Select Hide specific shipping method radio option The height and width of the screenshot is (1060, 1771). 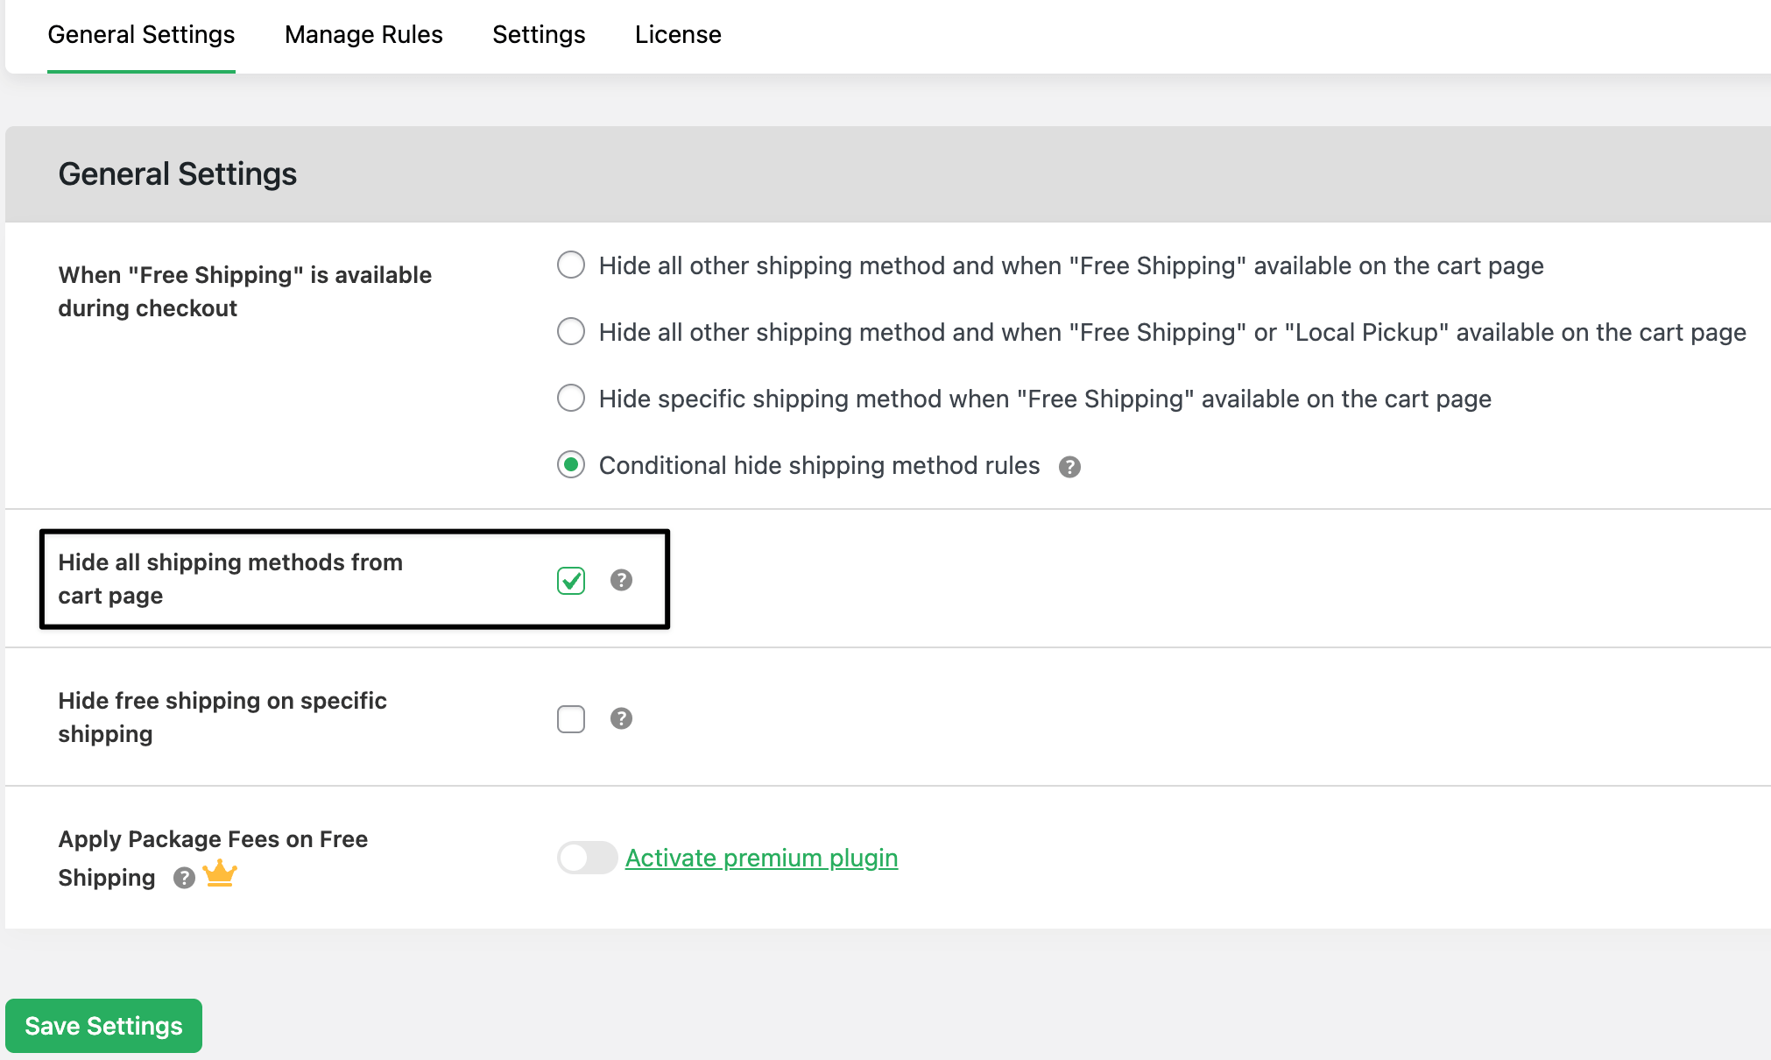570,398
